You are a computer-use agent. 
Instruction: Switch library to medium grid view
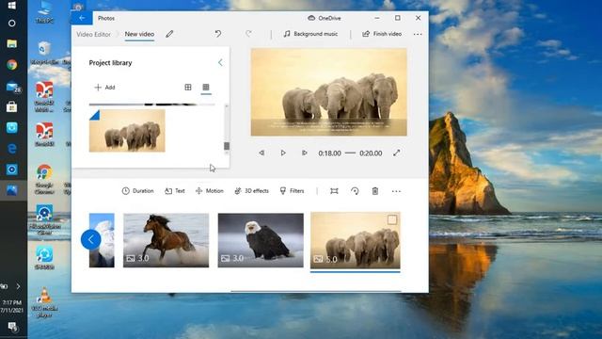[188, 88]
